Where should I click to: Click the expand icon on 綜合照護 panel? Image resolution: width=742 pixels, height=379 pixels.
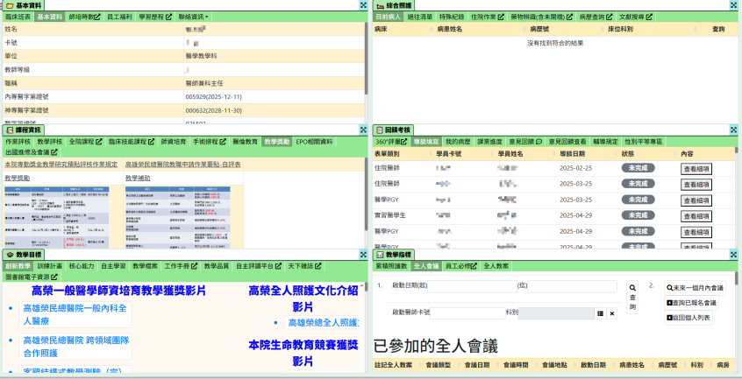(x=735, y=5)
